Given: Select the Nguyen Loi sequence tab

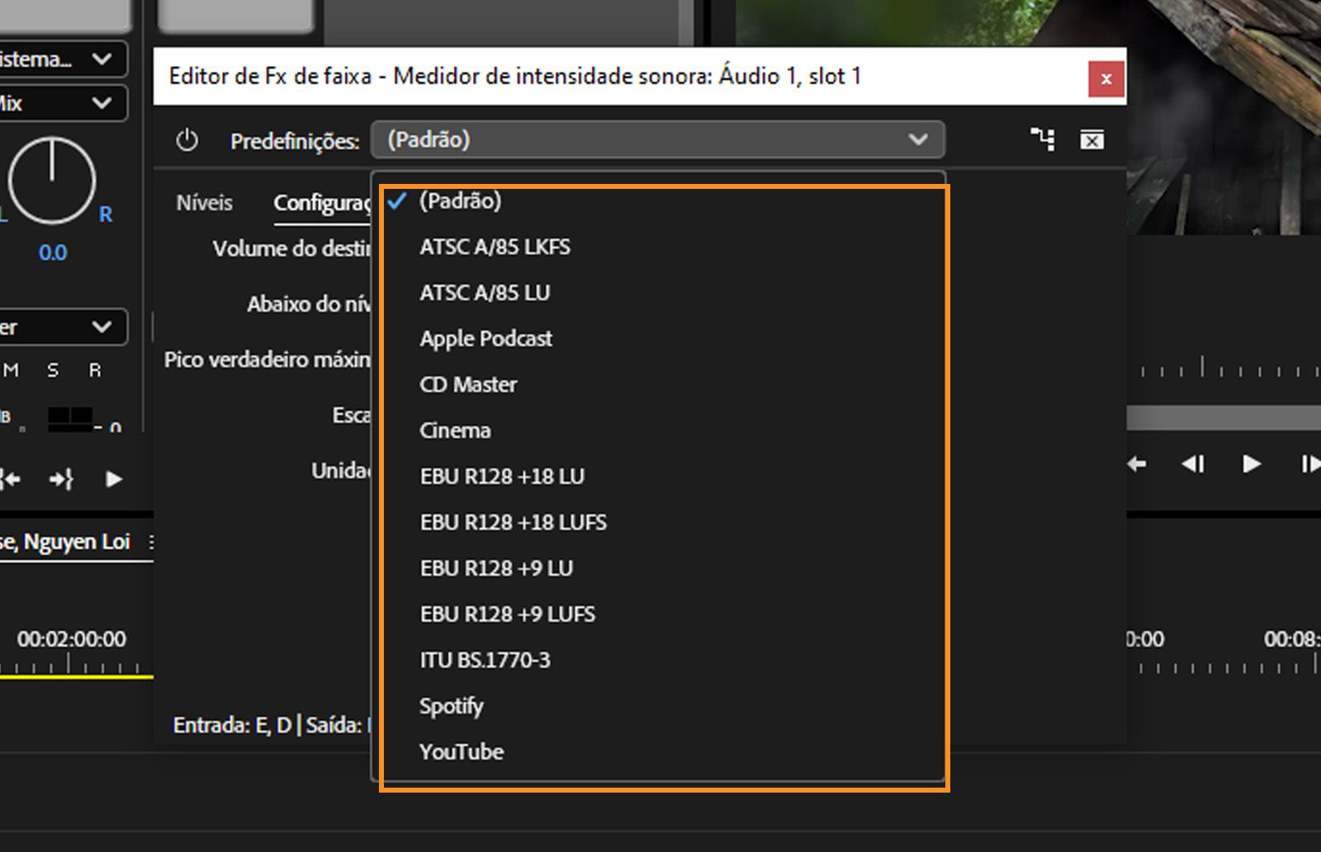Looking at the screenshot, I should 65,542.
